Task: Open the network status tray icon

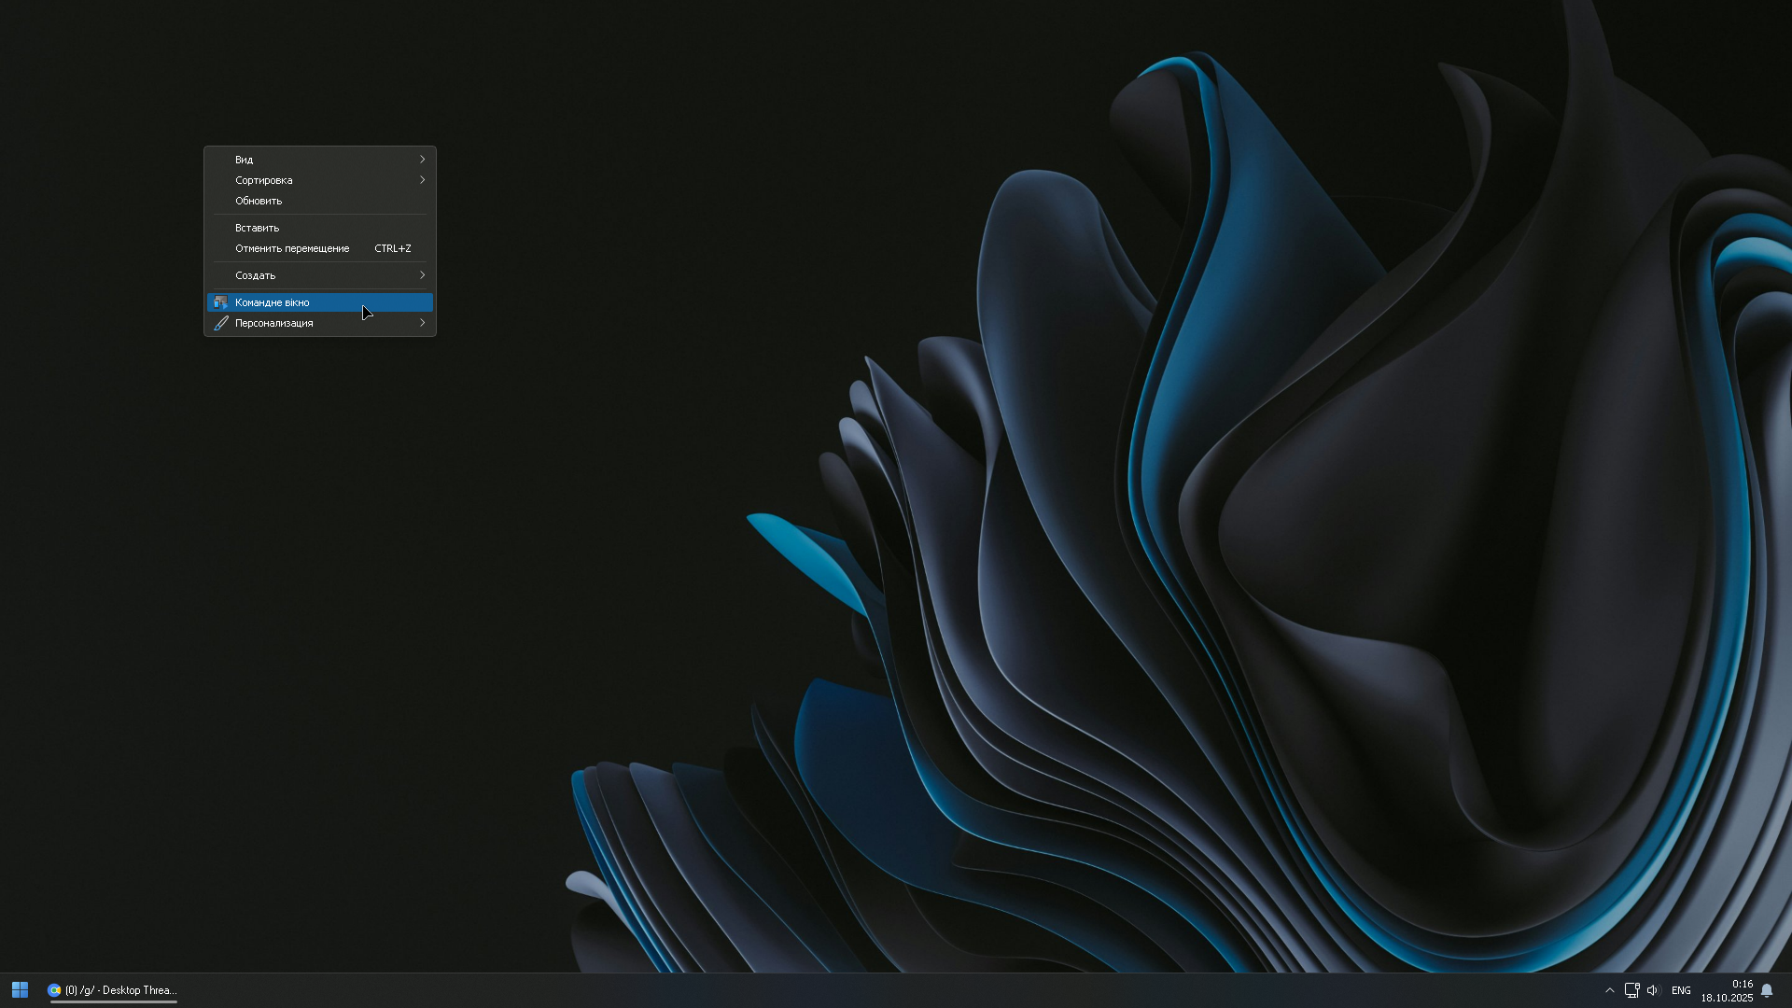Action: (x=1631, y=990)
